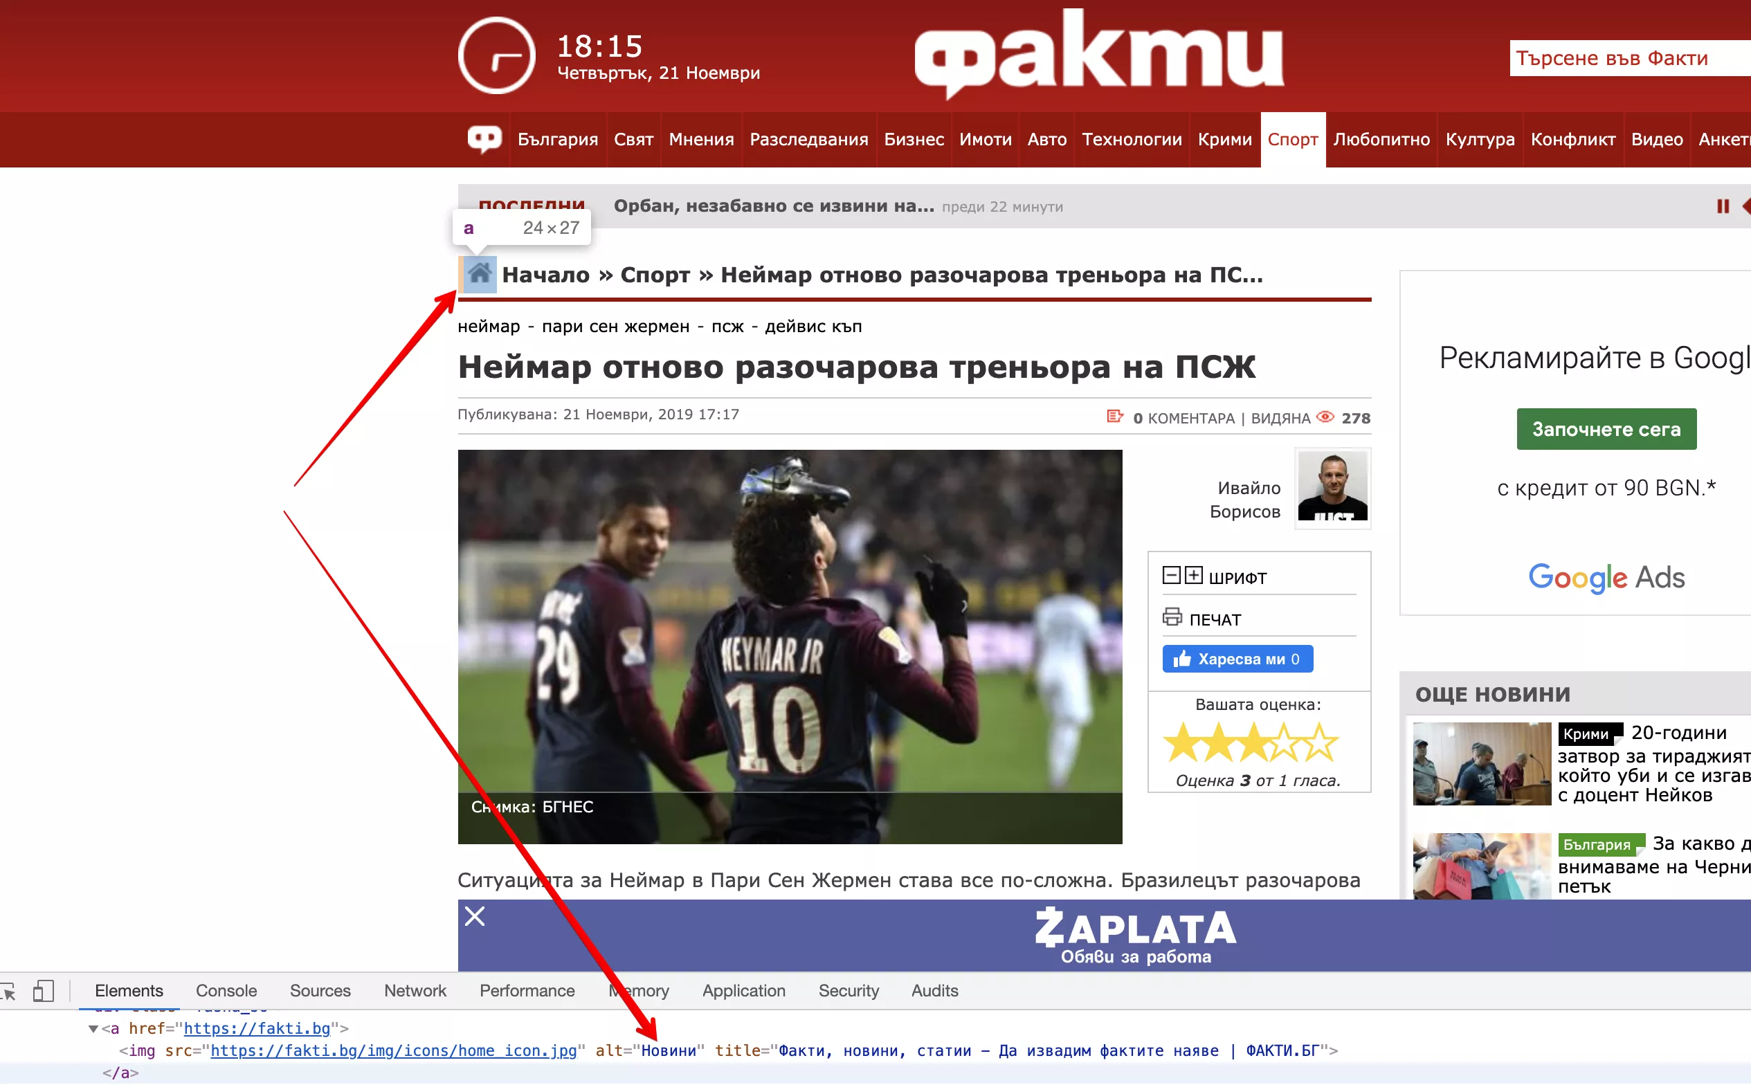Click the дейвис къп tag
The image size is (1751, 1085).
click(x=813, y=327)
